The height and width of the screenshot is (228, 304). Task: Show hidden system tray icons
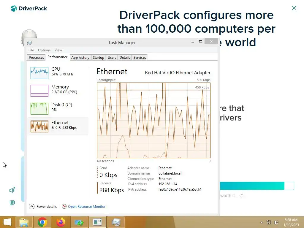[262, 222]
